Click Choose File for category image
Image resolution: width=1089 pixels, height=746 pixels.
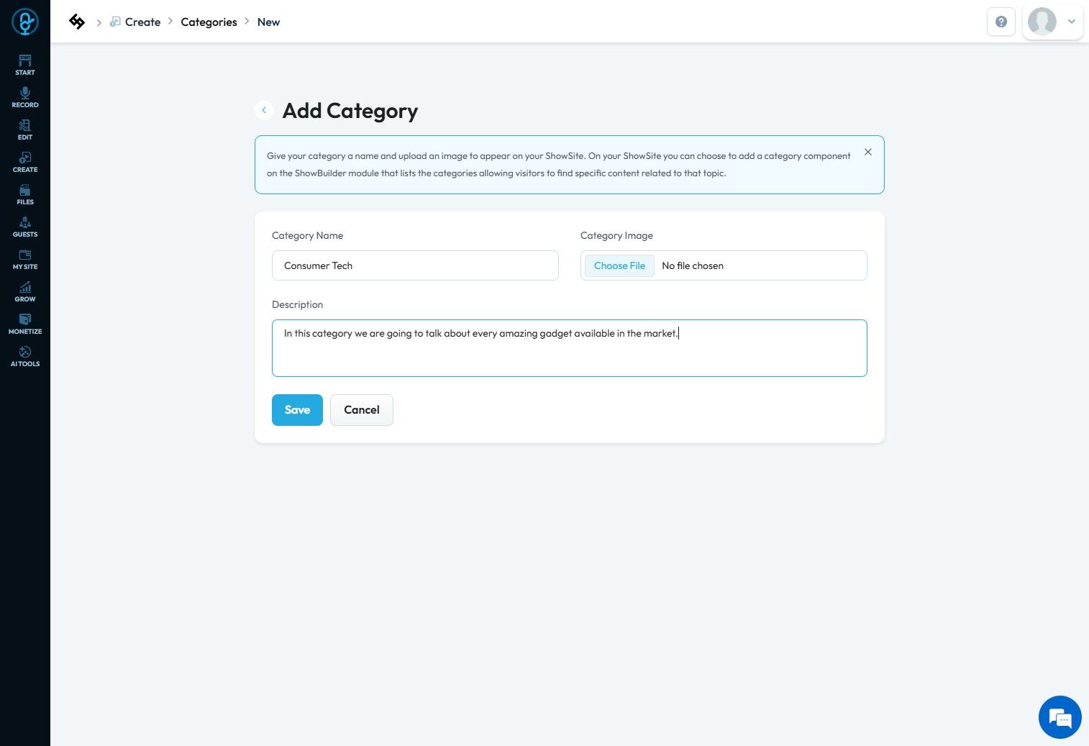click(x=619, y=265)
